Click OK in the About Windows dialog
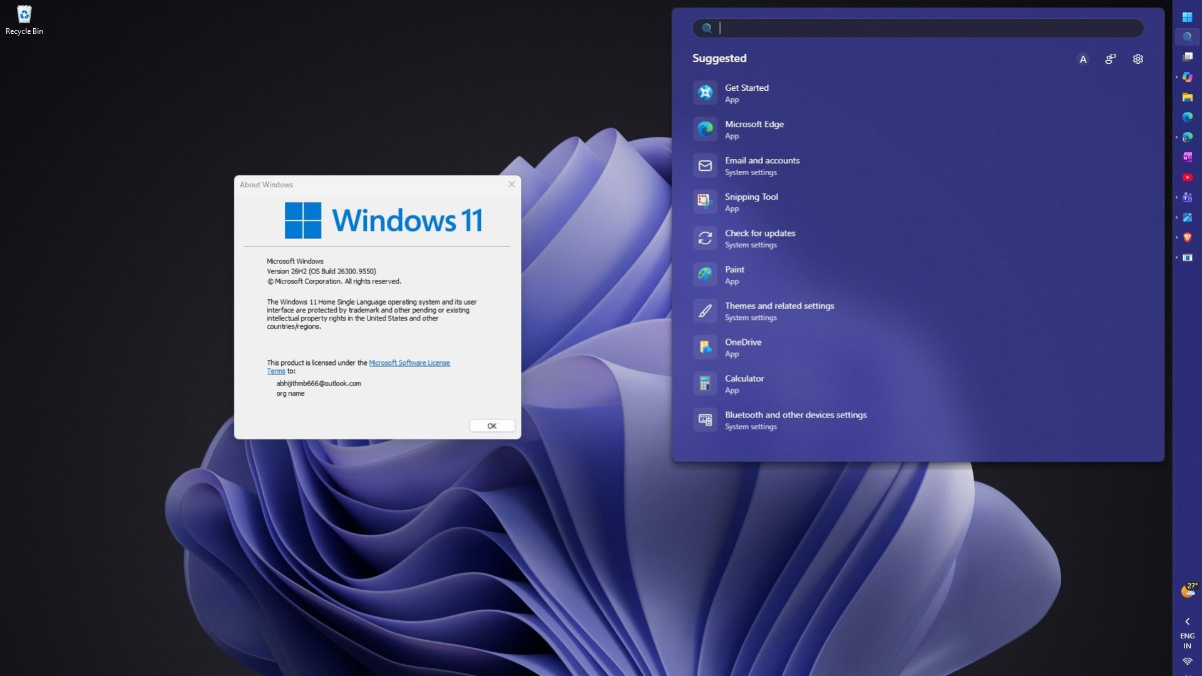Viewport: 1202px width, 676px height. tap(492, 426)
